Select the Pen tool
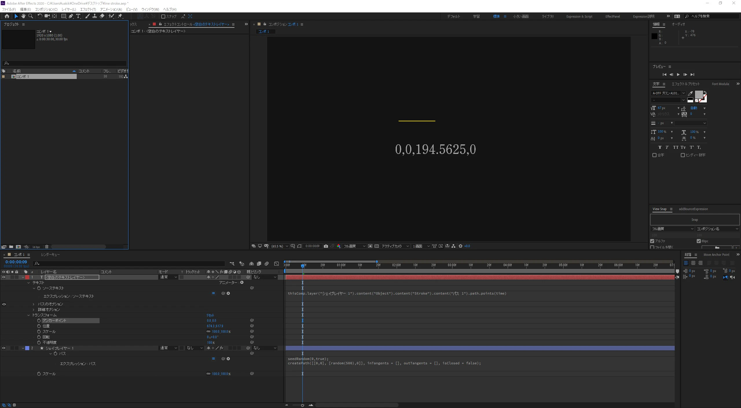Screen dimensions: 741x408 [x=71, y=16]
